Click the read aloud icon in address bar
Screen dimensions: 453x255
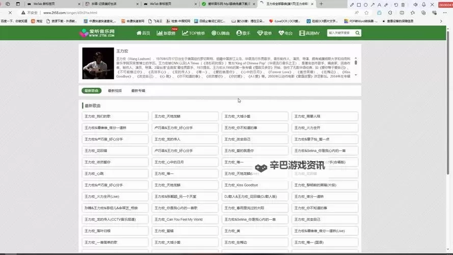pos(357,13)
